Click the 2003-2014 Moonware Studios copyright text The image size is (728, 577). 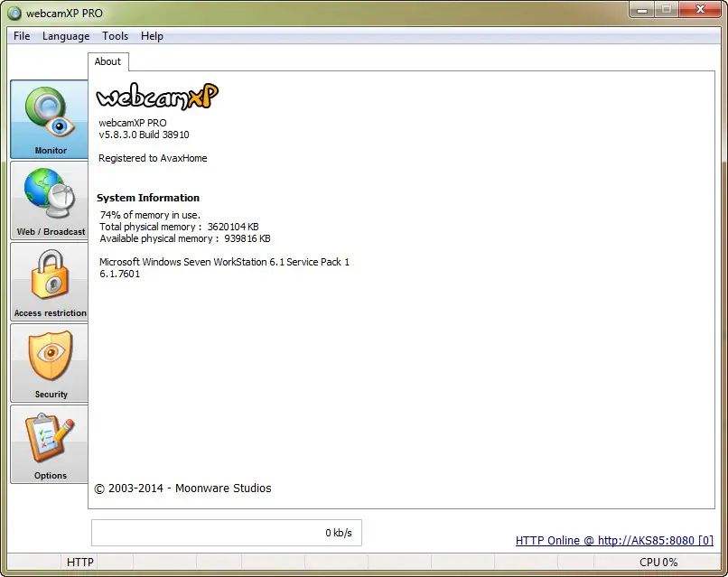pyautogui.click(x=183, y=489)
